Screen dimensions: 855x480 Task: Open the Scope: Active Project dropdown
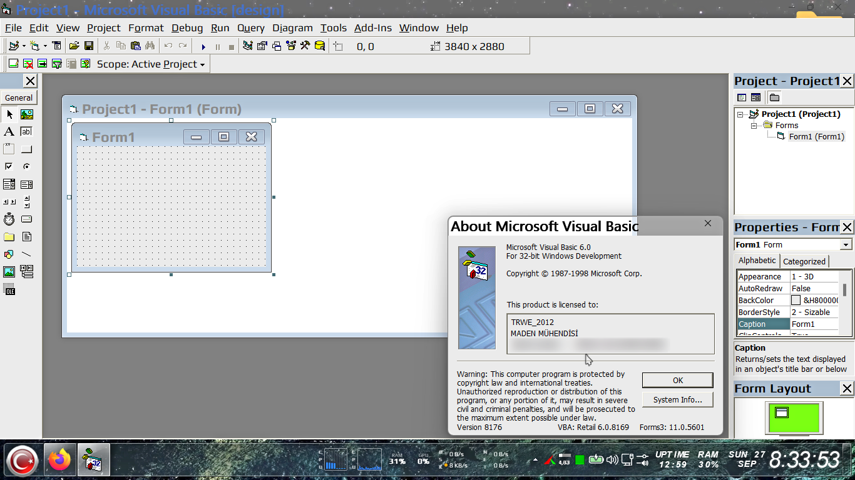tap(151, 64)
